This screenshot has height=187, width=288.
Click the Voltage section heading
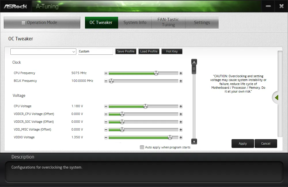[19, 96]
